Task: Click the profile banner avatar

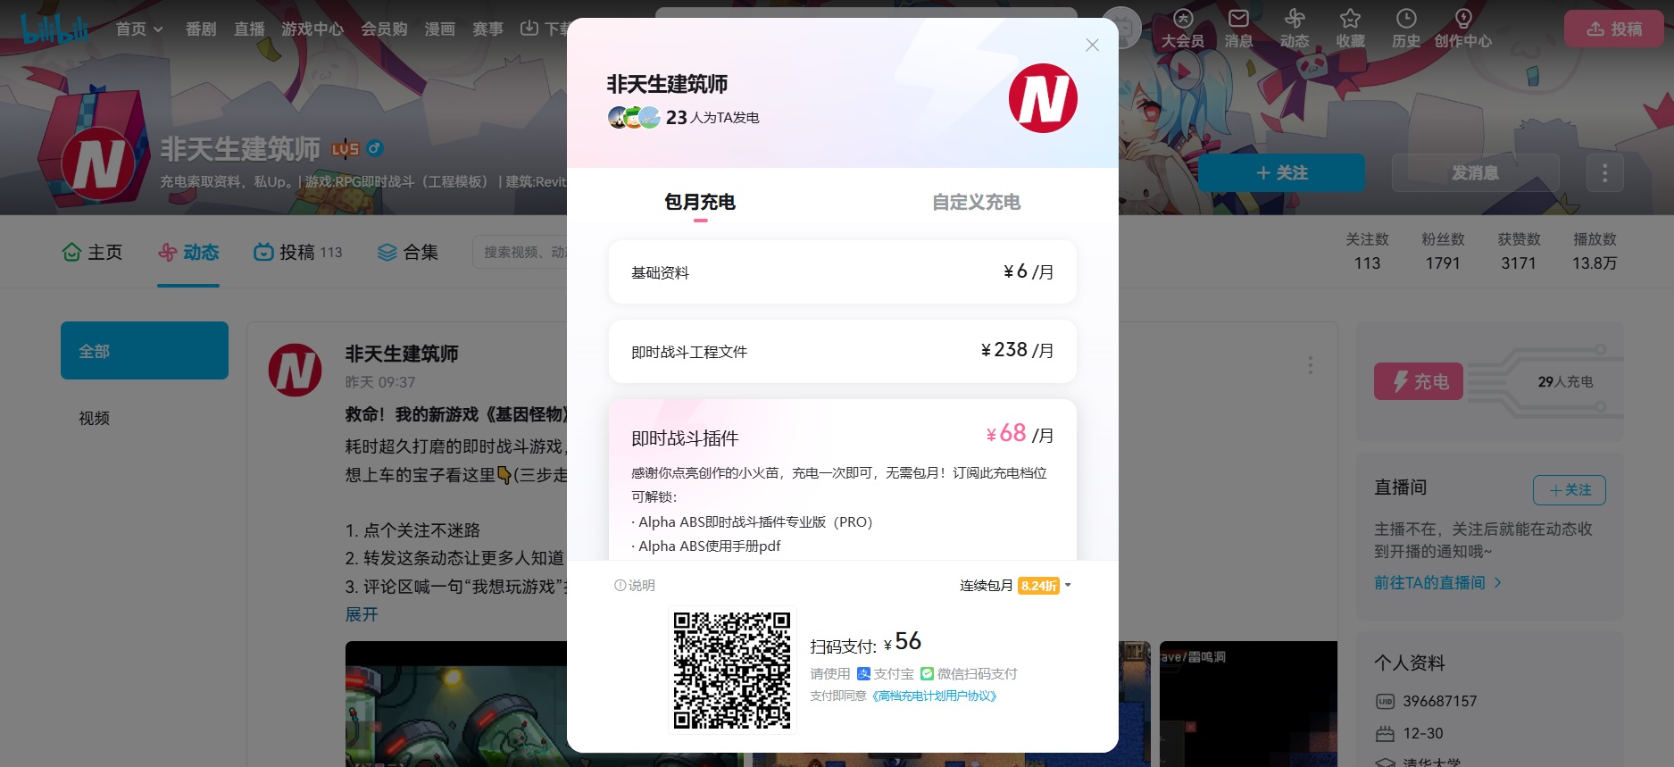Action: point(98,164)
